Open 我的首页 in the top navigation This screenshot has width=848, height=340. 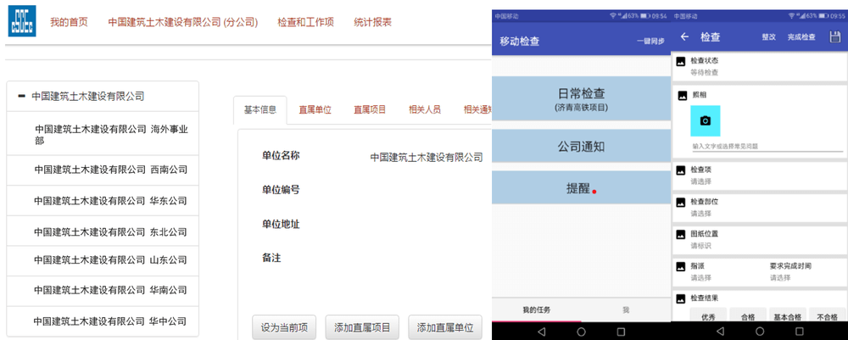[69, 22]
